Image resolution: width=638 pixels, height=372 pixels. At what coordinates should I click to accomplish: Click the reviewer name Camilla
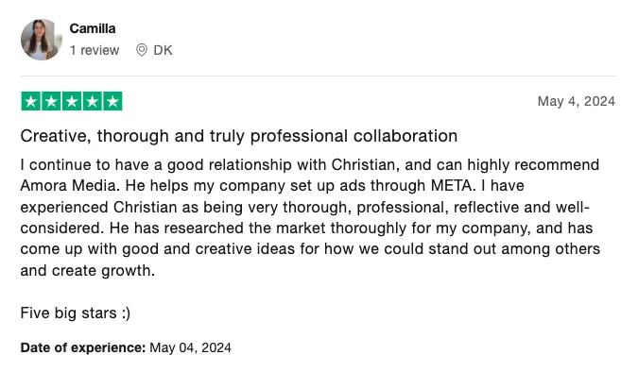93,28
